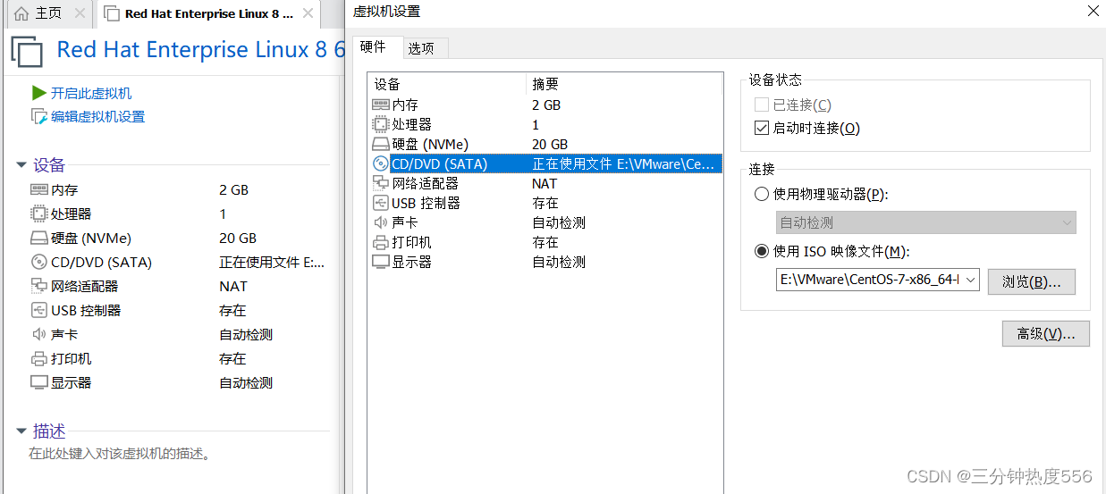Viewport: 1106px width, 494px height.
Task: Click the NAT summary in settings list
Action: tap(545, 183)
